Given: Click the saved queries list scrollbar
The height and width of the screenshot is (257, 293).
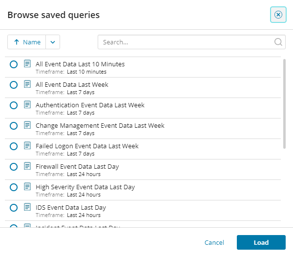Looking at the screenshot, I should (x=284, y=103).
